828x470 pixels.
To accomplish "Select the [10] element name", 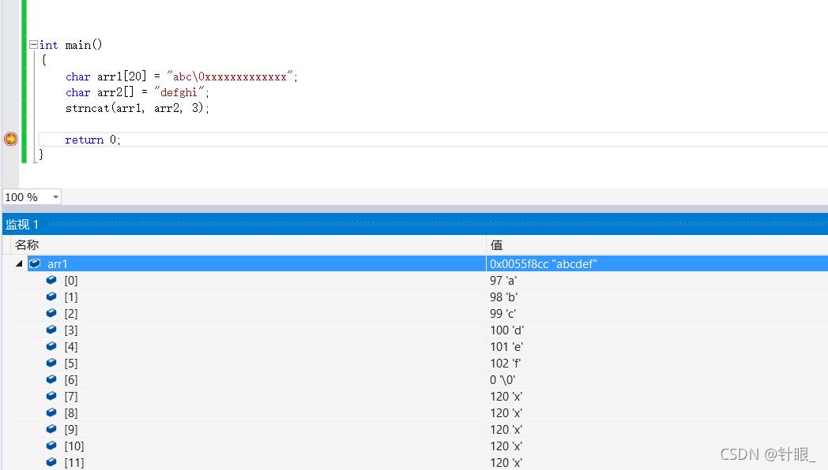I will coord(74,446).
